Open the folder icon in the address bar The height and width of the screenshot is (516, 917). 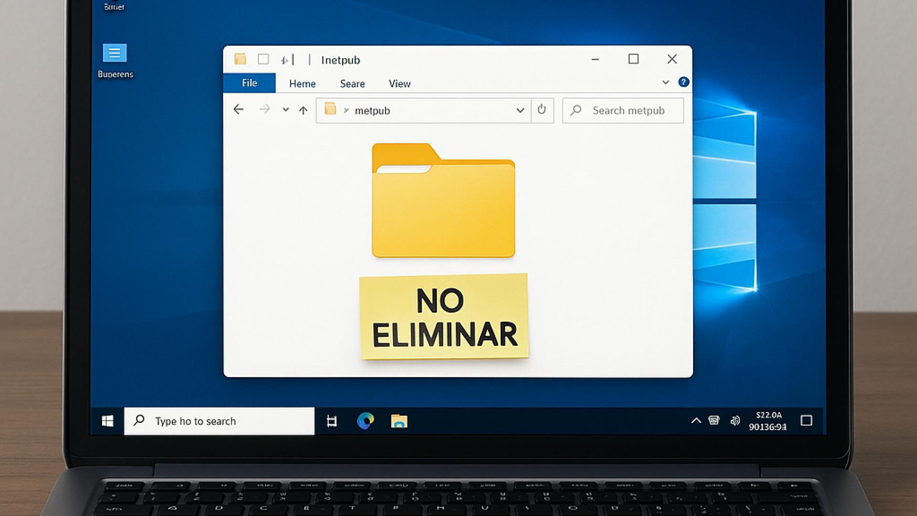pos(330,110)
